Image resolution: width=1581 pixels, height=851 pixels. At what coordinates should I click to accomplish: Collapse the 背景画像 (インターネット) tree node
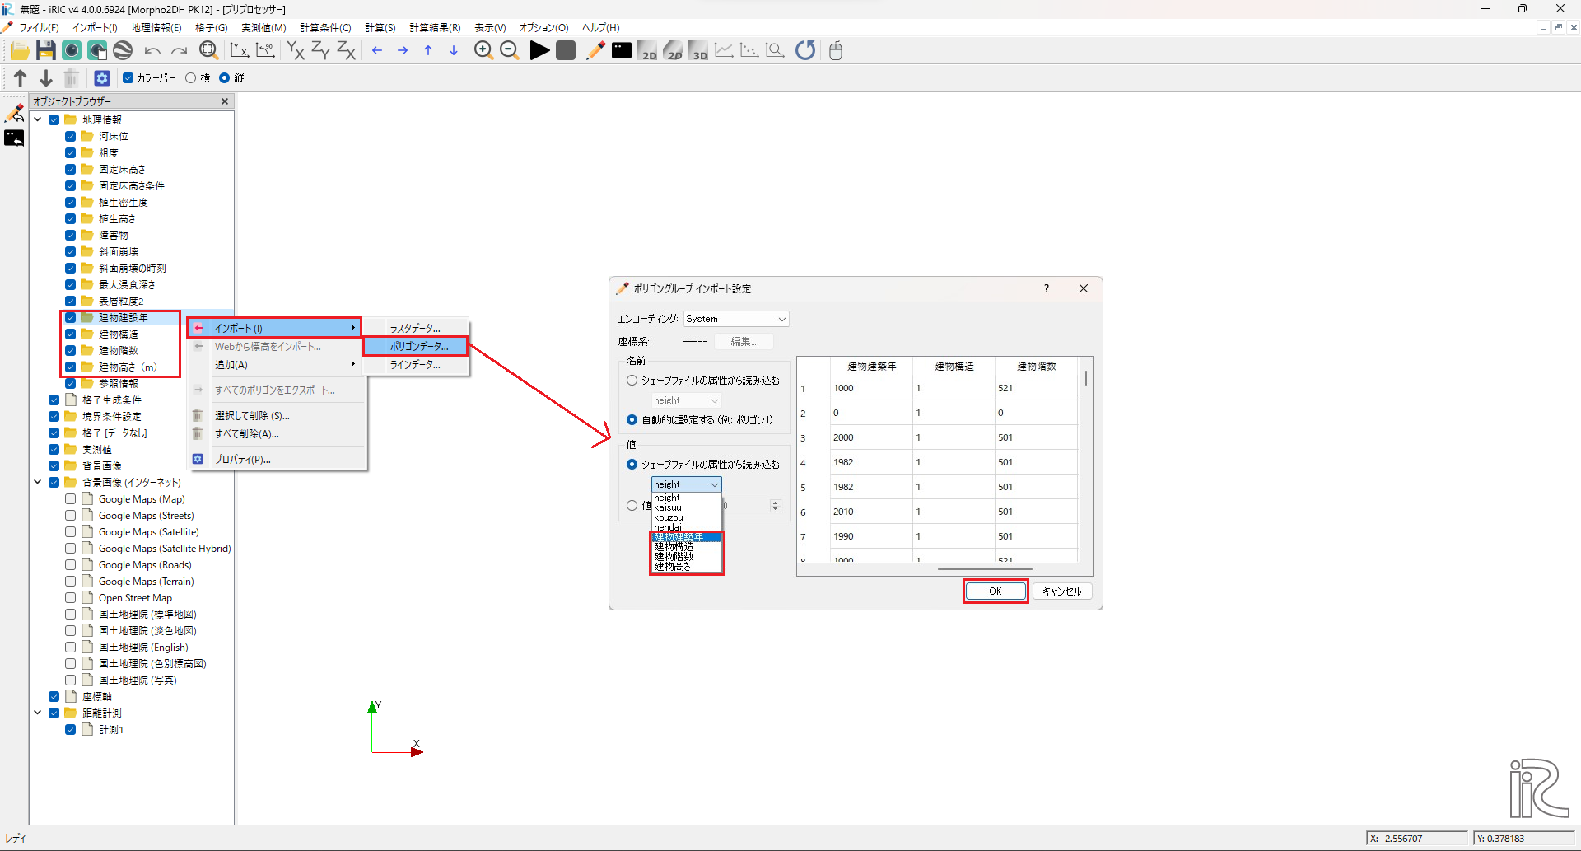38,482
